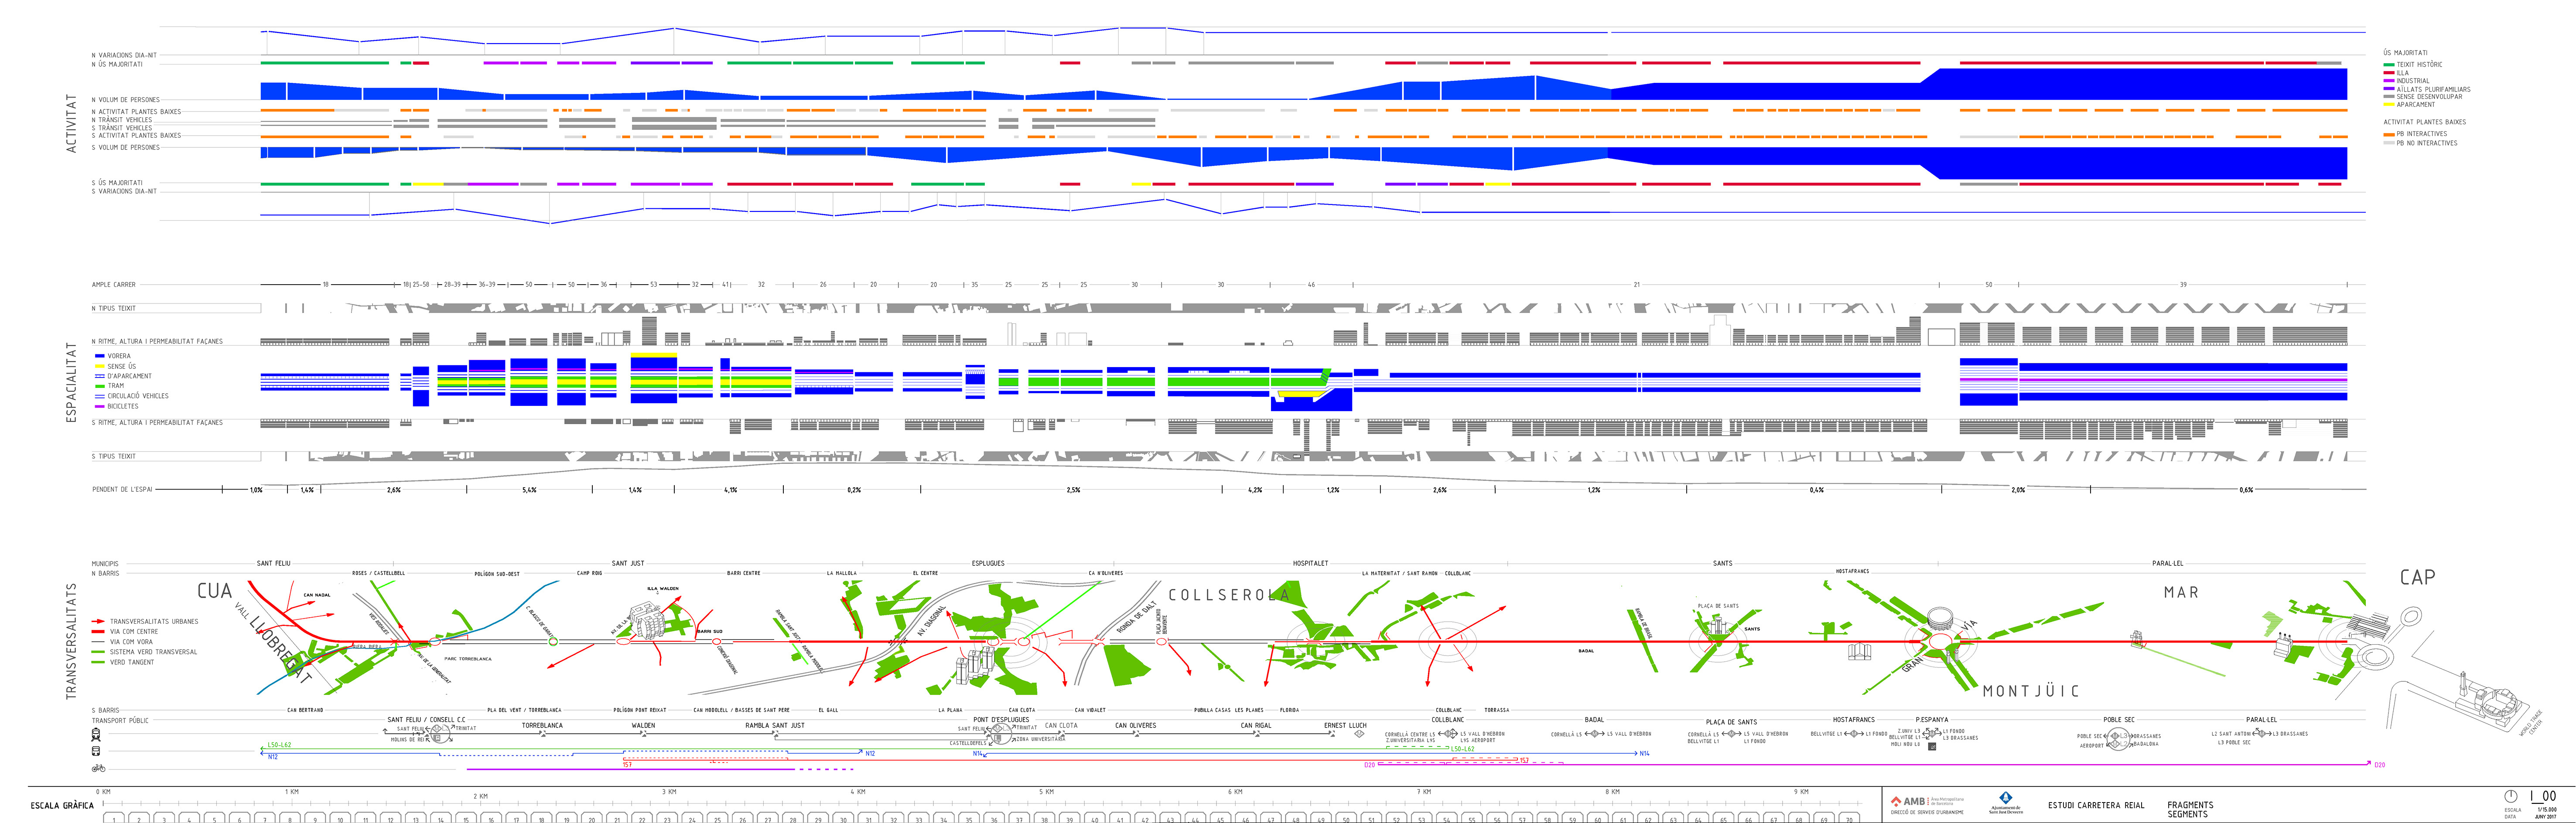Image resolution: width=2576 pixels, height=823 pixels.
Task: Click the green Tram legend swatch
Action: 99,386
